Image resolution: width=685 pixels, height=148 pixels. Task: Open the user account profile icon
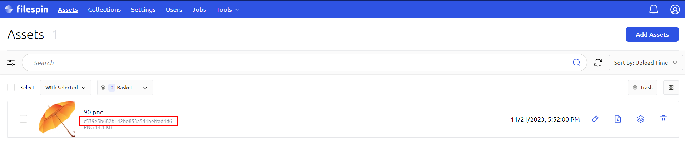click(675, 10)
